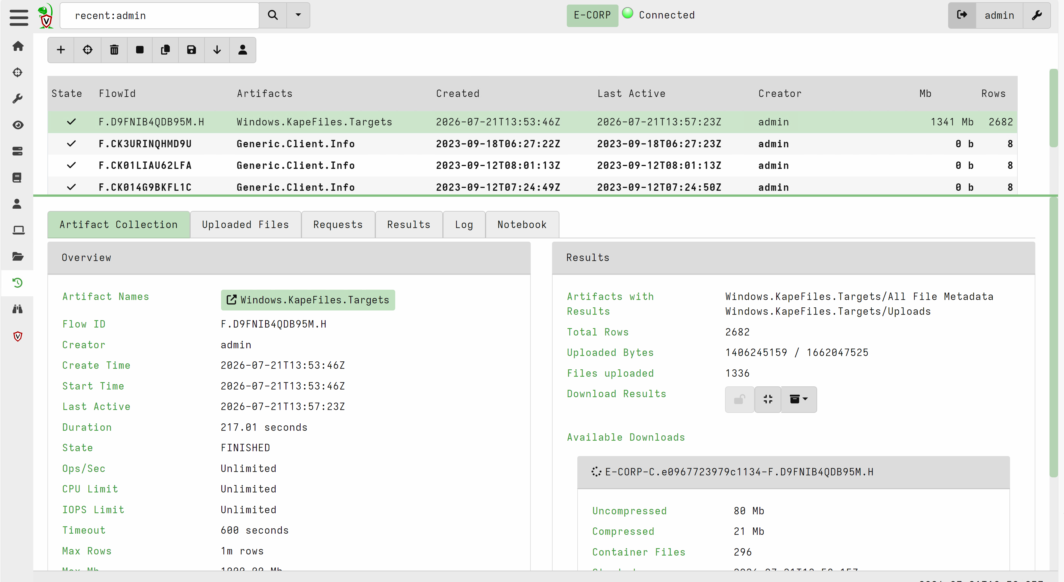The height and width of the screenshot is (582, 1064).
Task: Open Collected Artifacts history icon in sidebar
Action: (x=17, y=283)
